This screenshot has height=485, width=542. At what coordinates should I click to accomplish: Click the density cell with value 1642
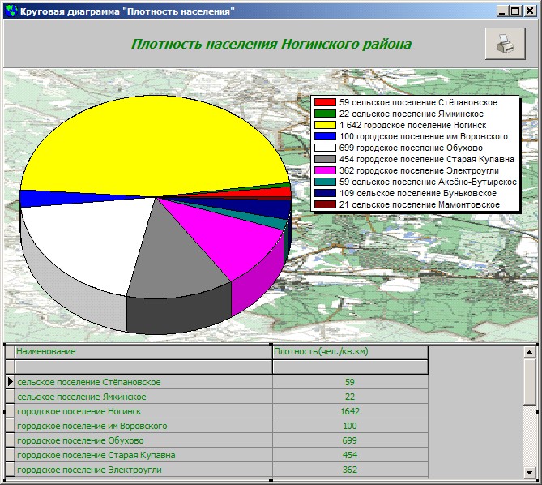pos(349,411)
